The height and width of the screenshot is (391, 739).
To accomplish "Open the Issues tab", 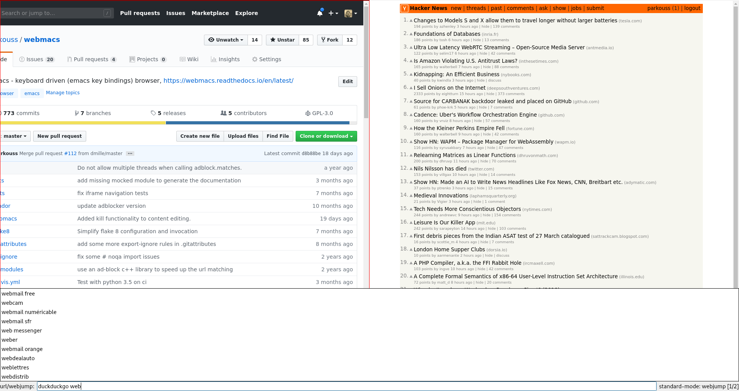I will pyautogui.click(x=37, y=59).
